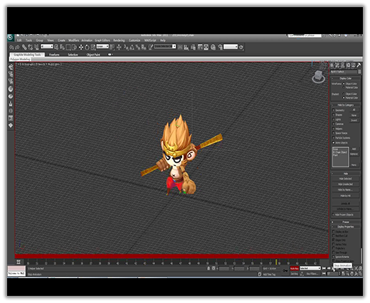Open the reference coordinate system dropdown
The image size is (370, 303).
click(x=102, y=46)
